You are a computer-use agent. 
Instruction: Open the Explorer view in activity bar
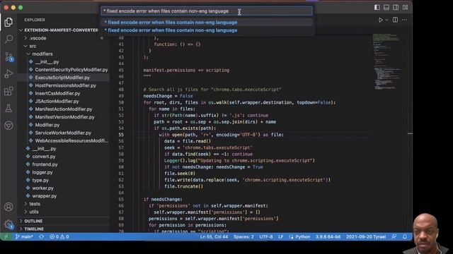click(x=8, y=22)
